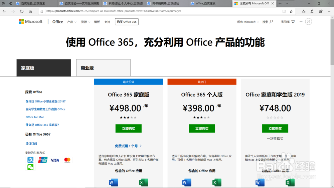Click Excel icon under Office 365 个人版
The image size is (334, 188).
tap(217, 182)
